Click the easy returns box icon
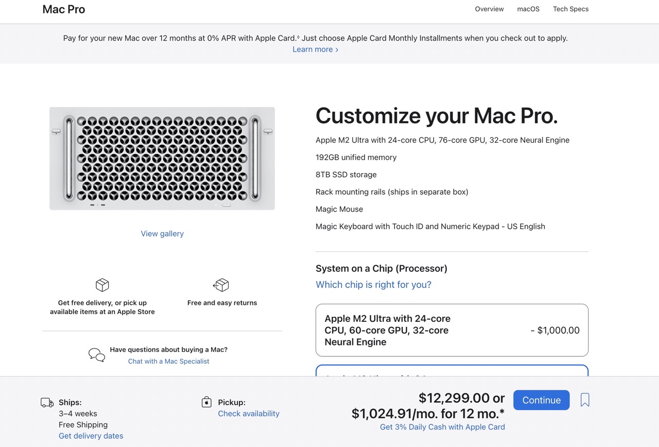The width and height of the screenshot is (659, 447). pyautogui.click(x=221, y=285)
